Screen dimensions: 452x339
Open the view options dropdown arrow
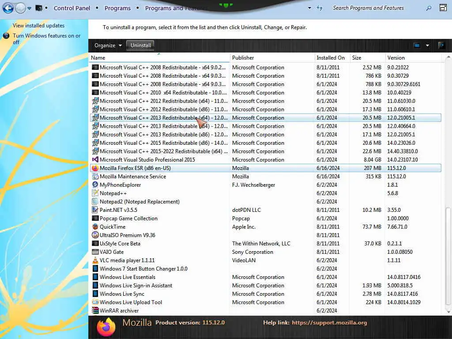[427, 45]
